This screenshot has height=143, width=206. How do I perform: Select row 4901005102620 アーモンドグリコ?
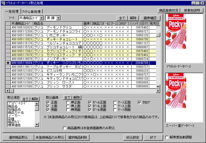pyautogui.click(x=81, y=27)
